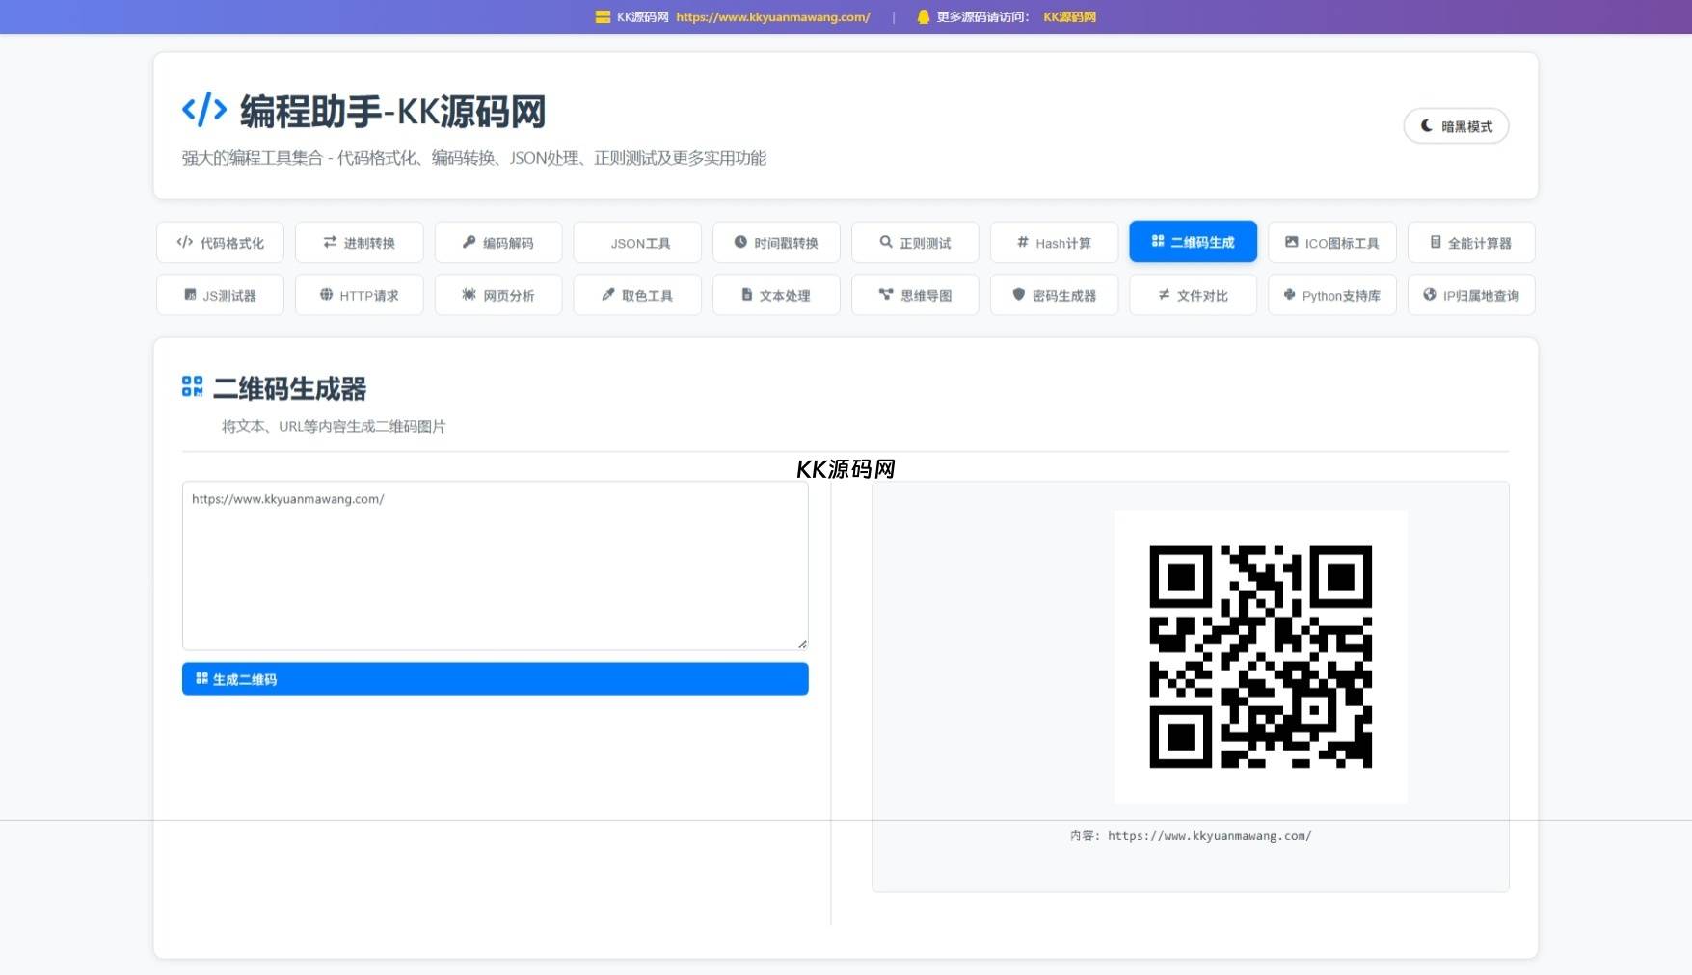Click the grid icon in 生成二维码 button

click(201, 678)
